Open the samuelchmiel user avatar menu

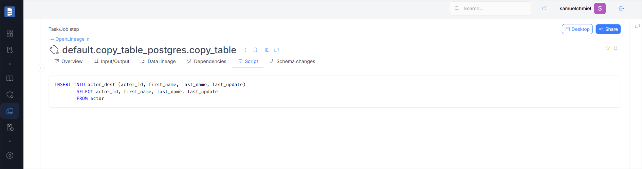[600, 8]
